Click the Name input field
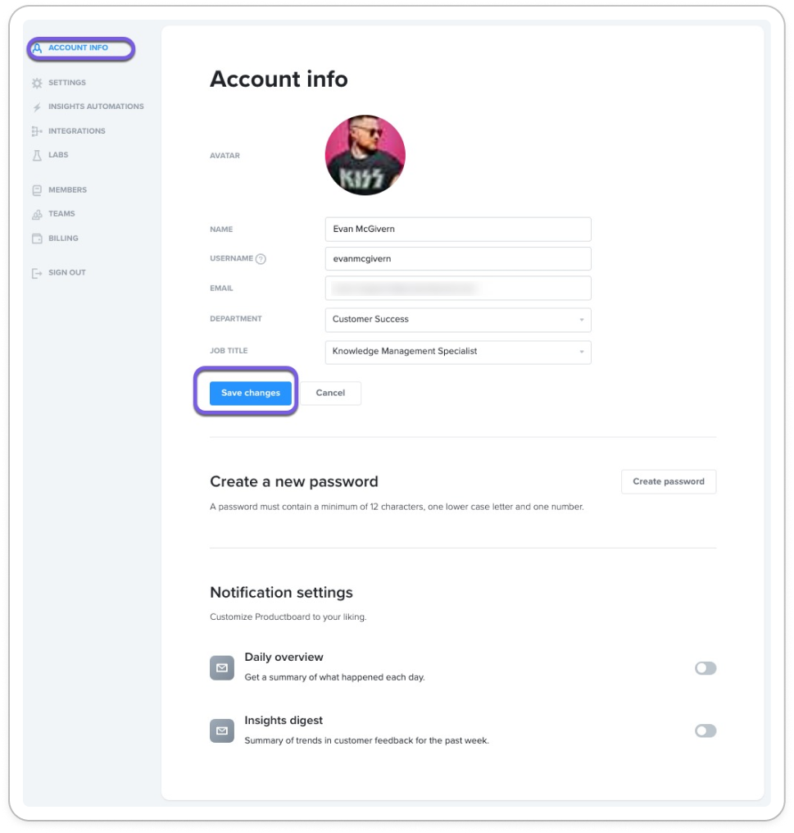The width and height of the screenshot is (794, 833). click(458, 229)
